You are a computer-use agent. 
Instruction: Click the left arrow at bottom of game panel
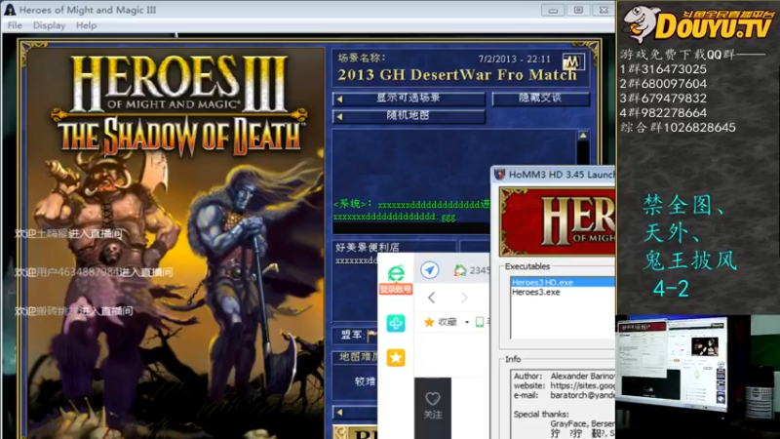pos(339,412)
